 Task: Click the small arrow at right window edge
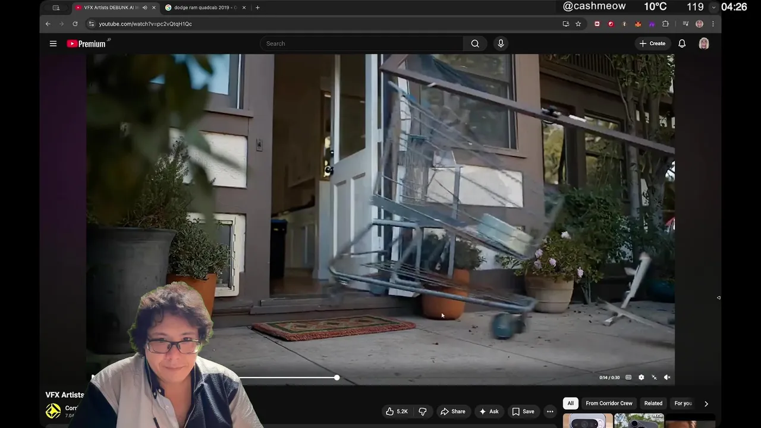[x=718, y=298]
